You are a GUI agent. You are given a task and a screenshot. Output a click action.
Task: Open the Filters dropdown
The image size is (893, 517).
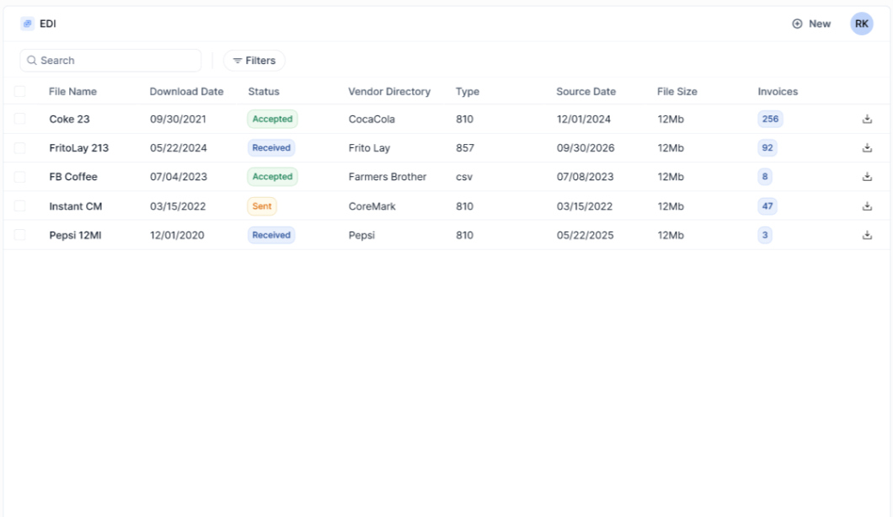[254, 60]
